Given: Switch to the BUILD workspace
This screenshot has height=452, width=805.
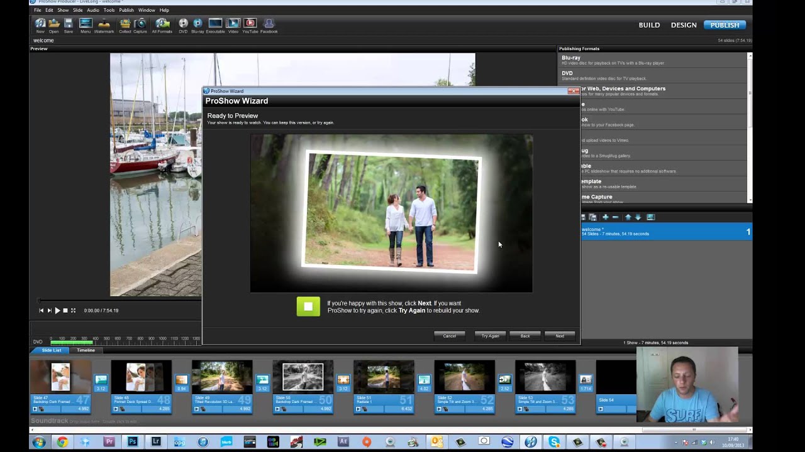Looking at the screenshot, I should tap(649, 25).
